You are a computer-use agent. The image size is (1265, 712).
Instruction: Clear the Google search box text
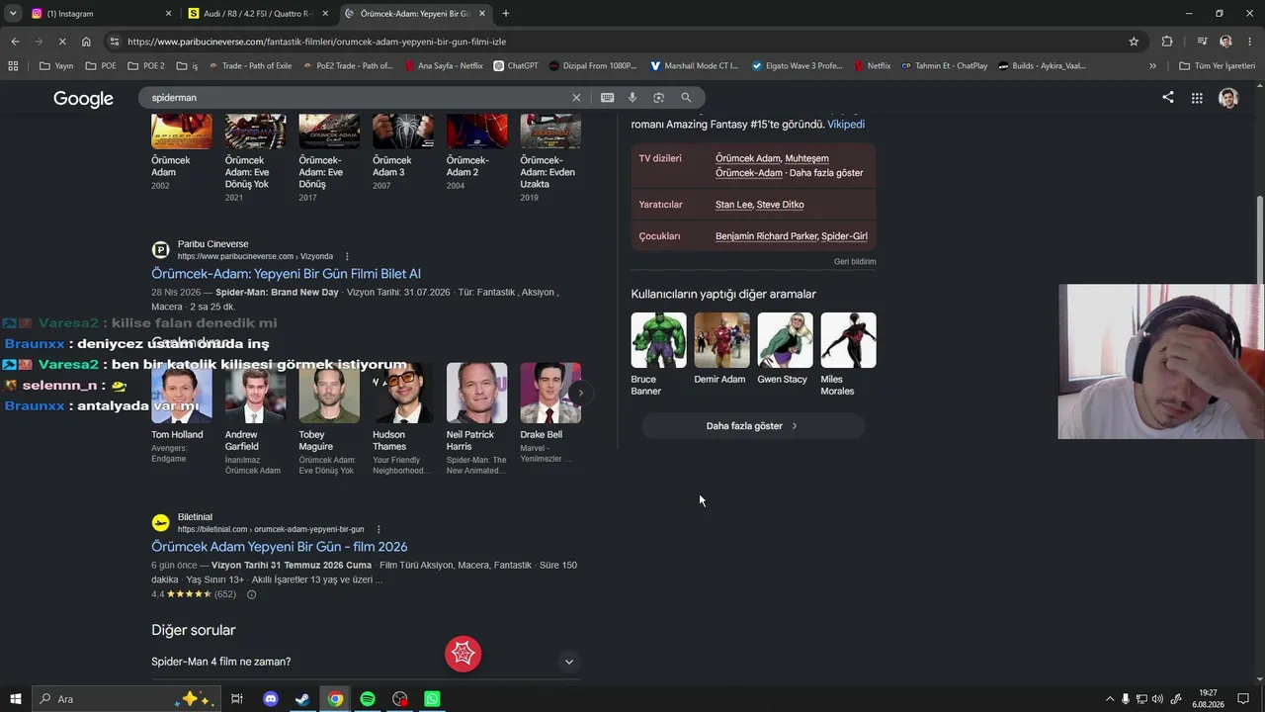coord(576,98)
